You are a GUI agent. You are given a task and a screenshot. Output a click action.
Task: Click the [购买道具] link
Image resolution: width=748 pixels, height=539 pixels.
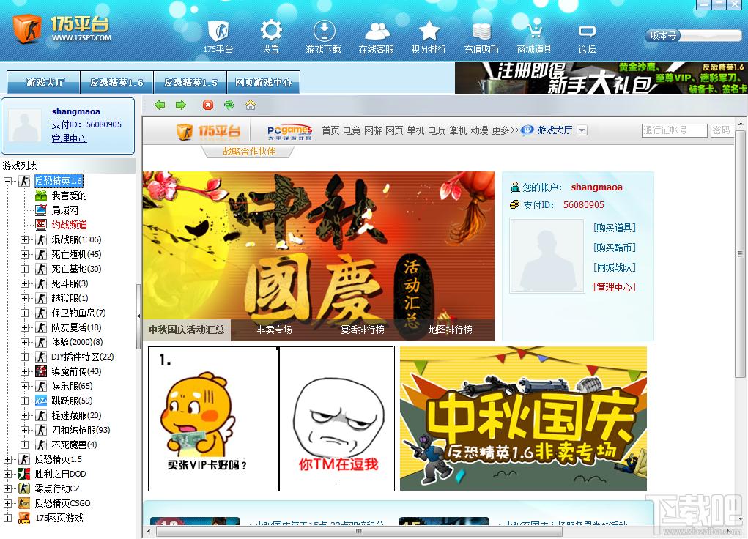[x=614, y=228]
